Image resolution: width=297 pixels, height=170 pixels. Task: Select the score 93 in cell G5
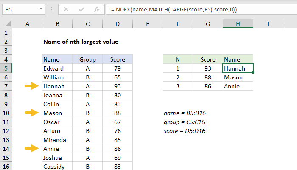pos(208,68)
